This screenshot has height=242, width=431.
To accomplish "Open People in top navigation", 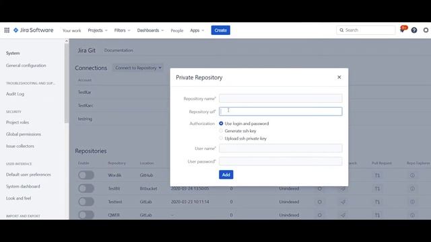I will pos(176,30).
